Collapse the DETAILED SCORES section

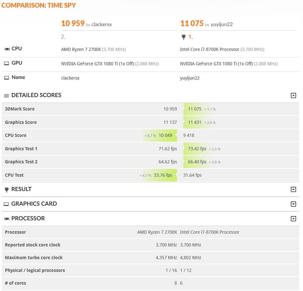(x=294, y=95)
